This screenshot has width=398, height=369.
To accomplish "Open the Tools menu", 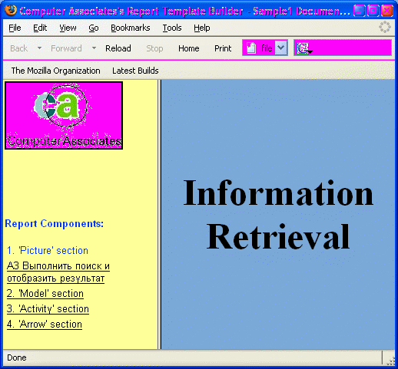I will point(172,28).
